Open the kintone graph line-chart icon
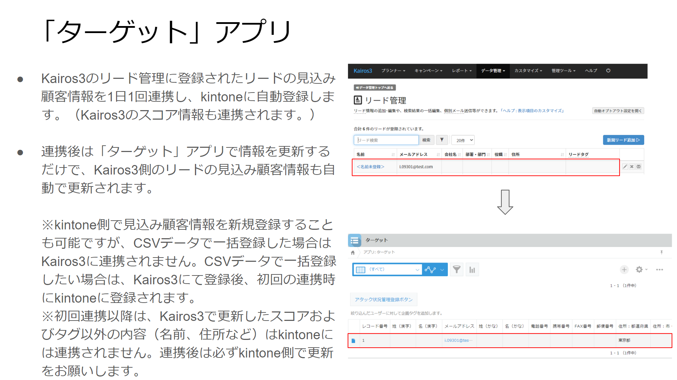 point(430,270)
